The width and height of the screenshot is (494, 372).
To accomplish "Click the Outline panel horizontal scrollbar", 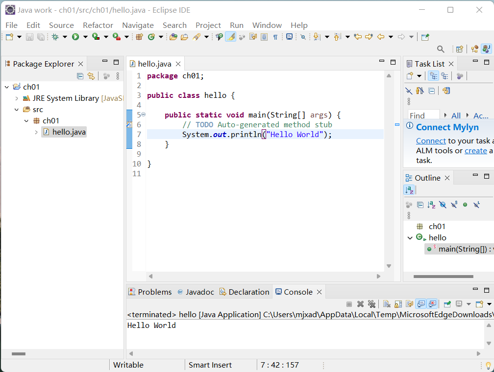I will 443,277.
